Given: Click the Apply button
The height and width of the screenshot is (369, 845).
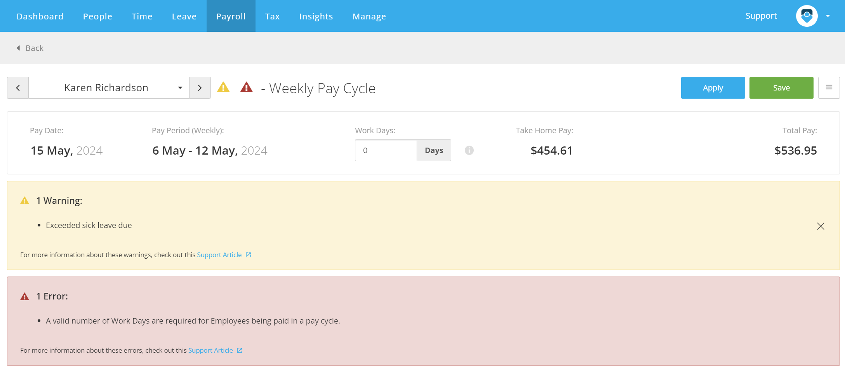Looking at the screenshot, I should (713, 88).
